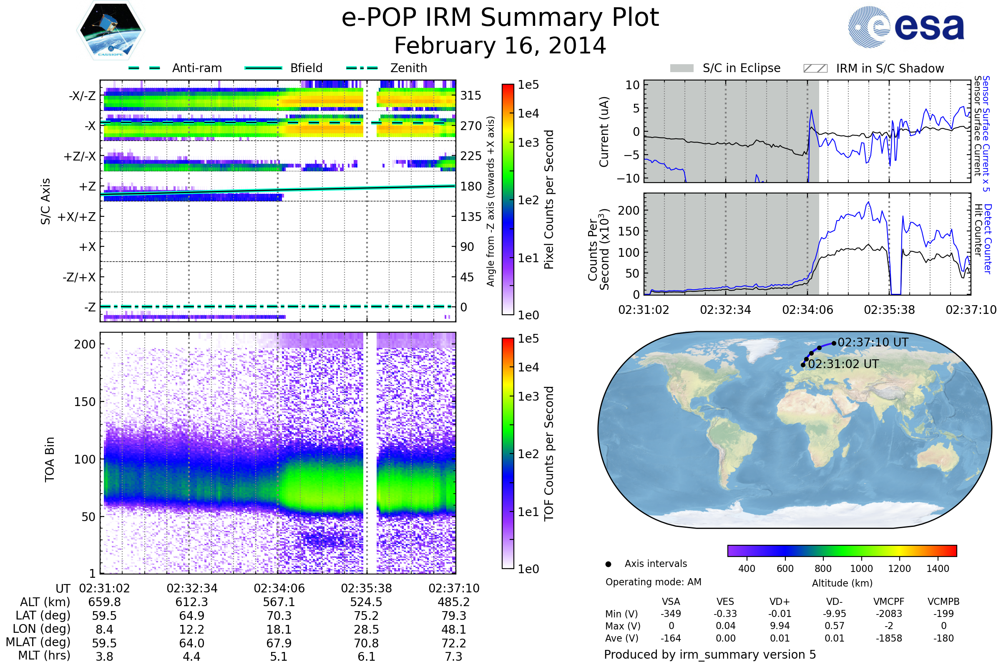This screenshot has width=1001, height=667.
Task: Click the Pixel Counts per Second colorbar
Action: point(508,199)
